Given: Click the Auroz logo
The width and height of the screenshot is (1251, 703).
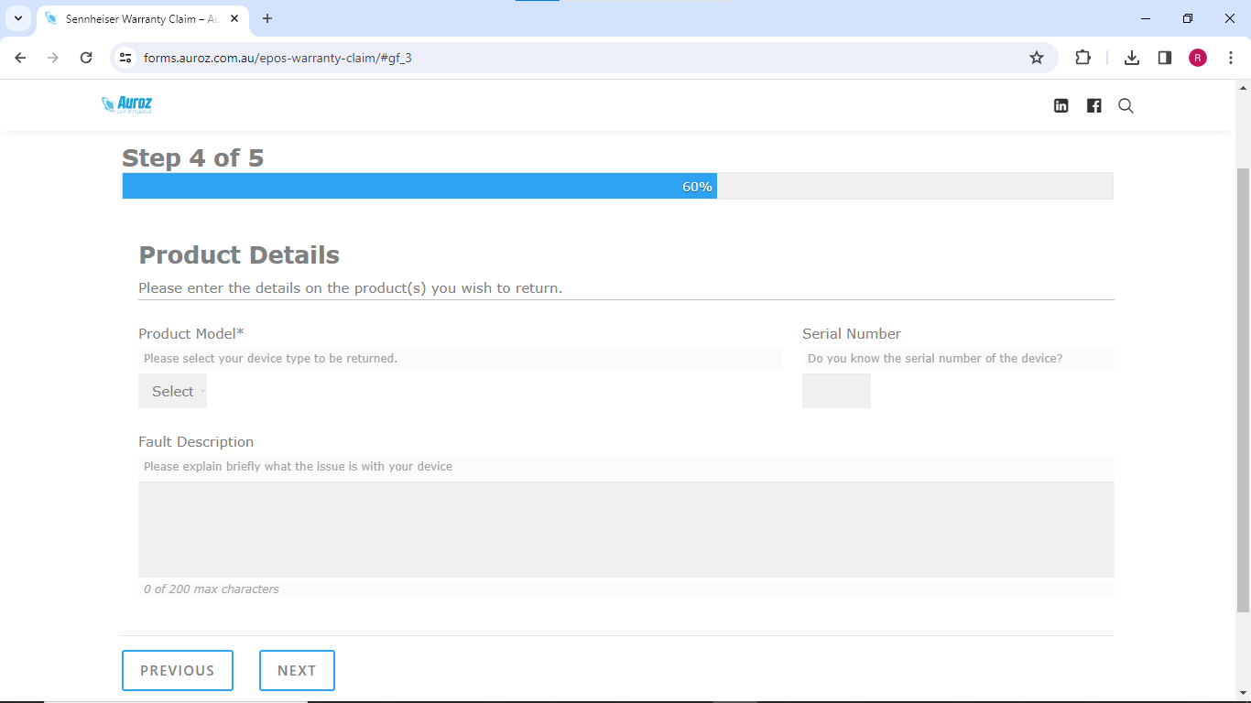Looking at the screenshot, I should click(x=127, y=104).
